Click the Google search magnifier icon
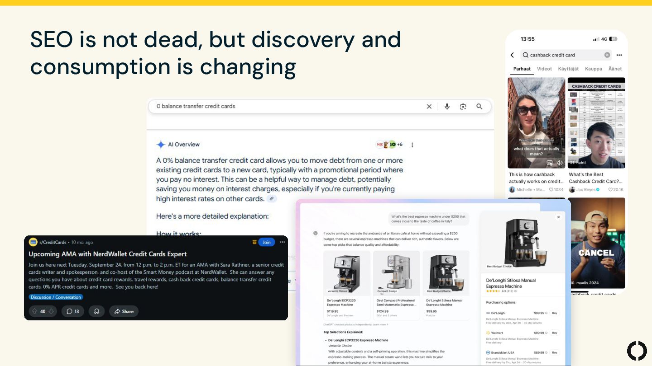Screen dimensions: 652x366 (x=479, y=107)
